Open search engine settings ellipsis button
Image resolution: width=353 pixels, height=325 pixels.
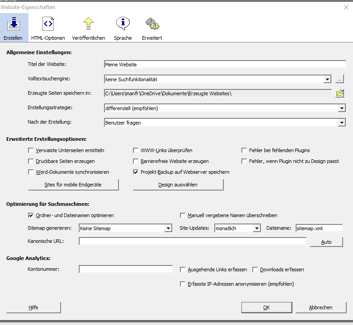(x=339, y=79)
